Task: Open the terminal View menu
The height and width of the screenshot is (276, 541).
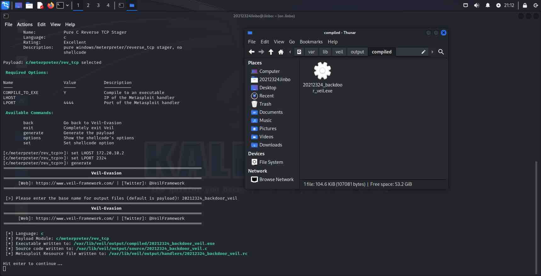Action: (x=55, y=25)
